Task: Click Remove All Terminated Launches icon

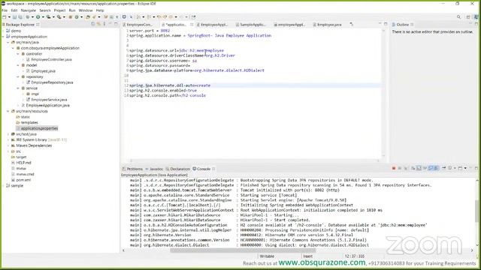Action: (406, 168)
